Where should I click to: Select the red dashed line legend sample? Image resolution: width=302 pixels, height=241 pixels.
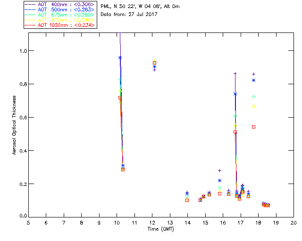click(x=30, y=25)
